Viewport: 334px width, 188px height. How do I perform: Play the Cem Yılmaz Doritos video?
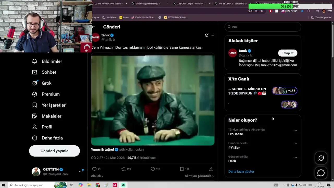[x=153, y=100]
